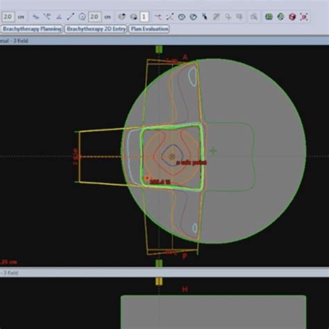Click the magnifier zoom icon in toolbar
329x329 pixels.
pyautogui.click(x=254, y=17)
